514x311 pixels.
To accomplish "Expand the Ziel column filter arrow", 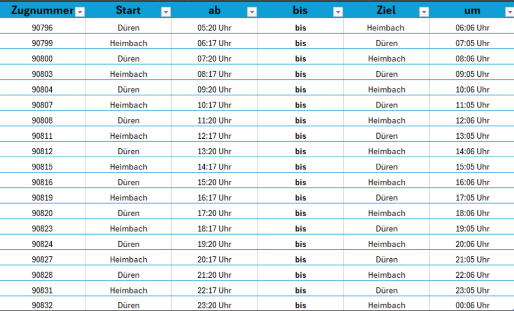I will 424,13.
